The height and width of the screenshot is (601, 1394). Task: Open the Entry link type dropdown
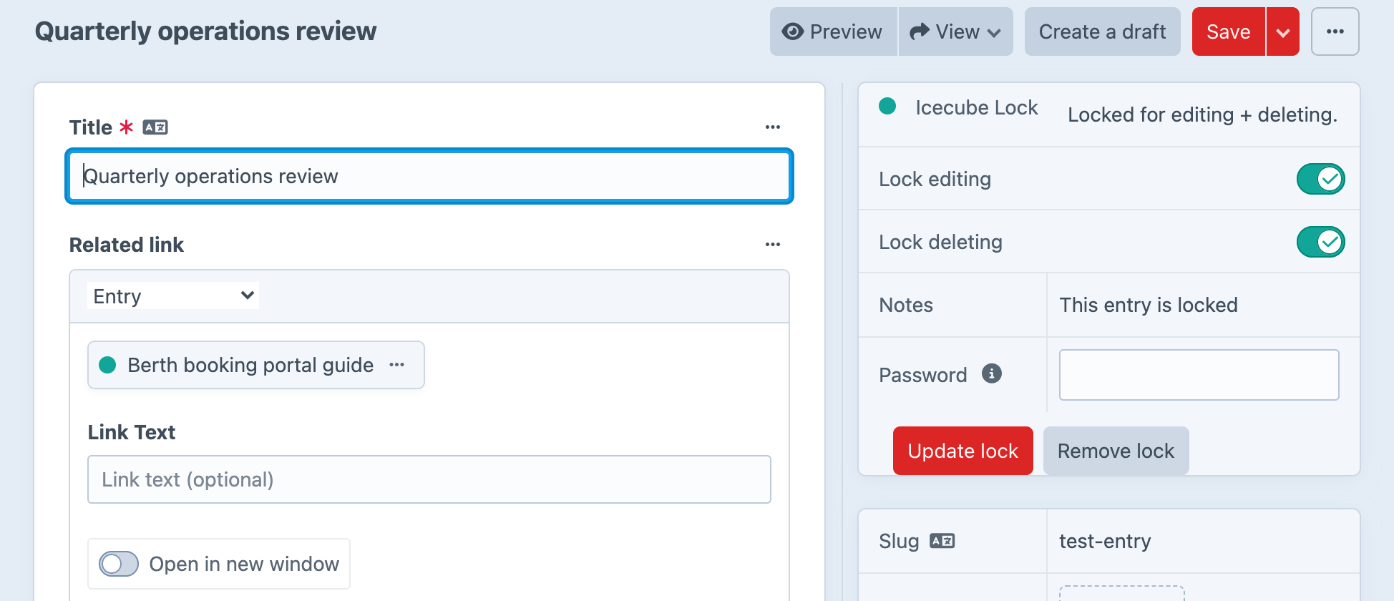click(172, 295)
